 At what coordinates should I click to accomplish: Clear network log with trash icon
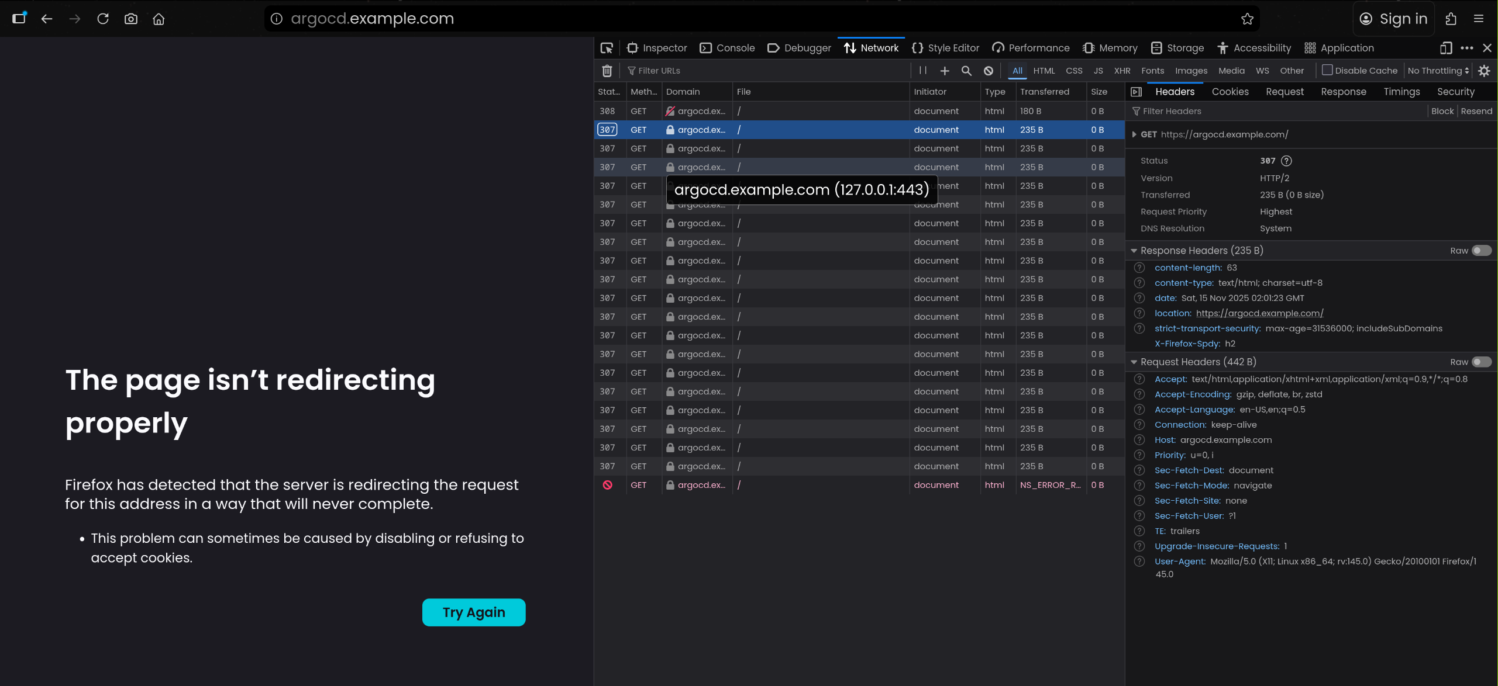tap(607, 71)
